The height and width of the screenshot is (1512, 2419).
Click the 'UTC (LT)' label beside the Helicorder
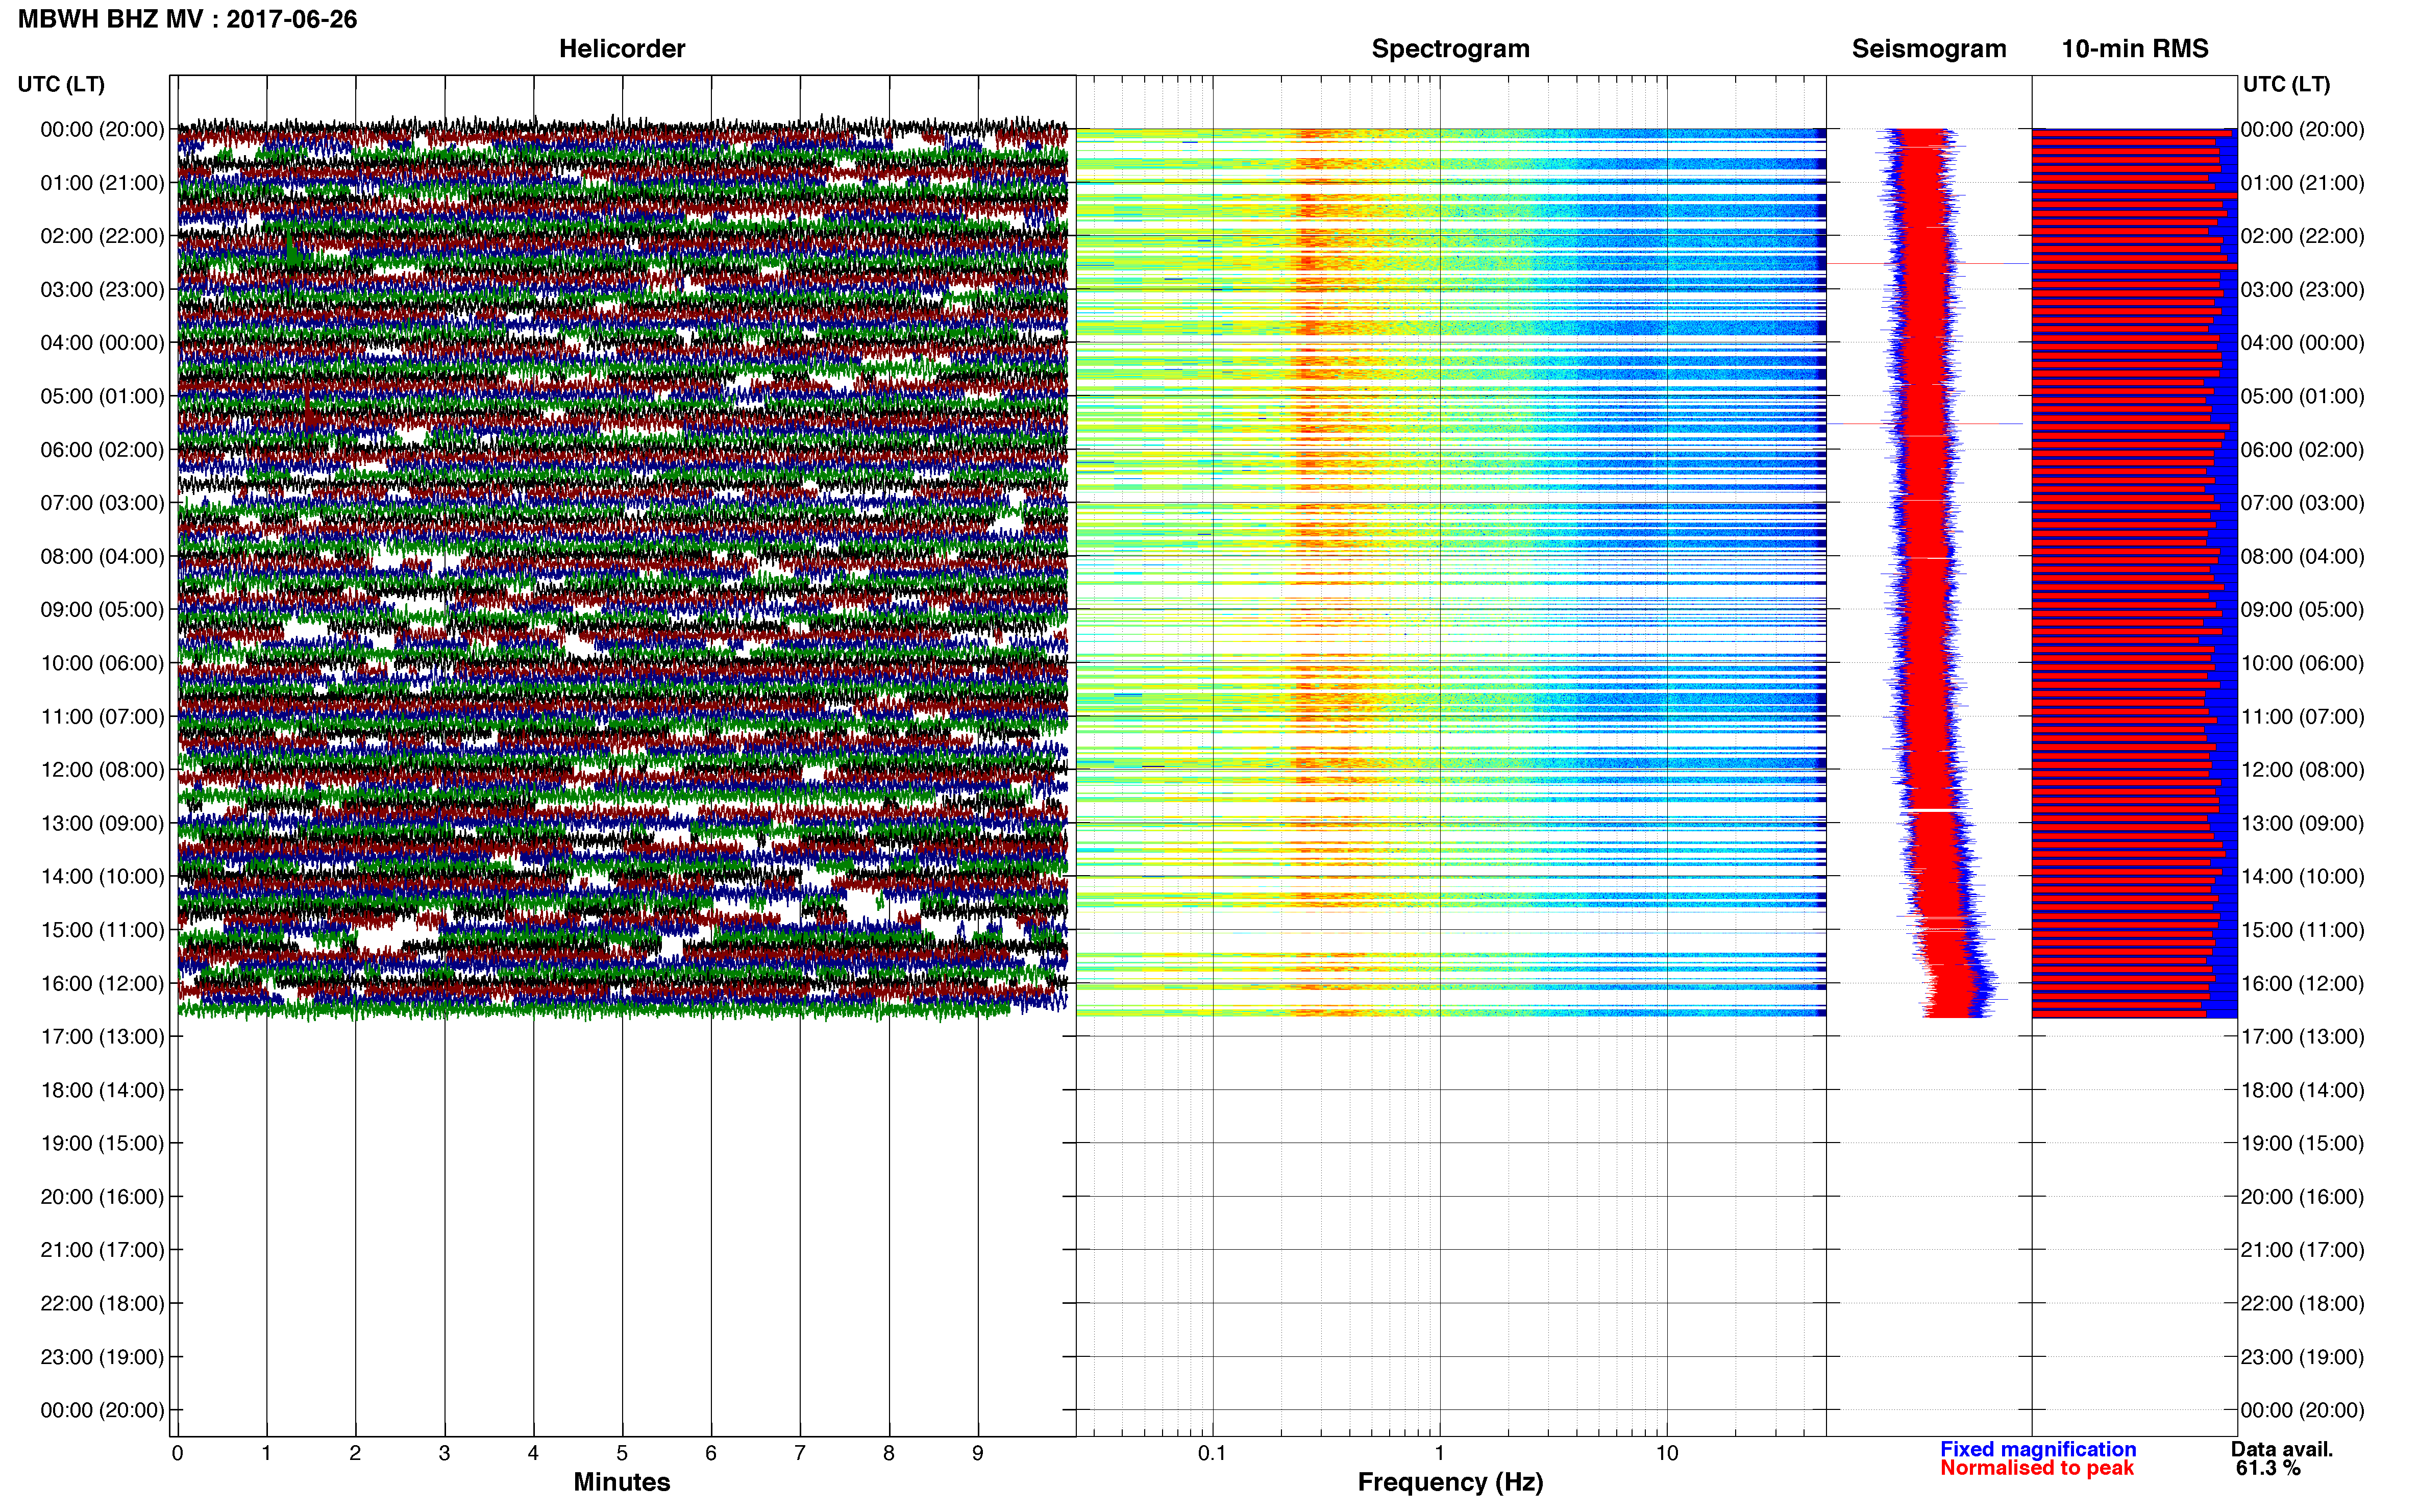coord(61,84)
